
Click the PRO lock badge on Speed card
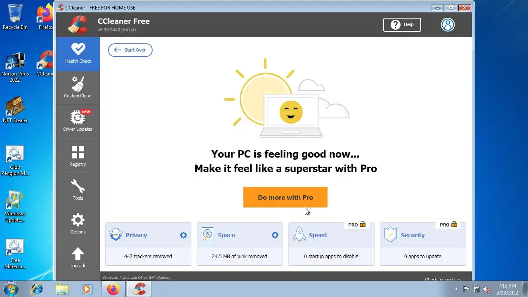(x=357, y=225)
